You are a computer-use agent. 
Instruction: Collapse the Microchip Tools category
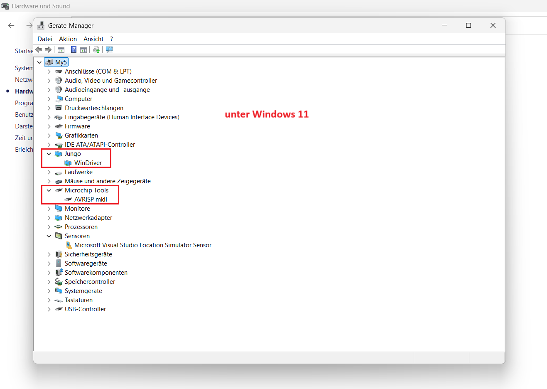pos(49,190)
